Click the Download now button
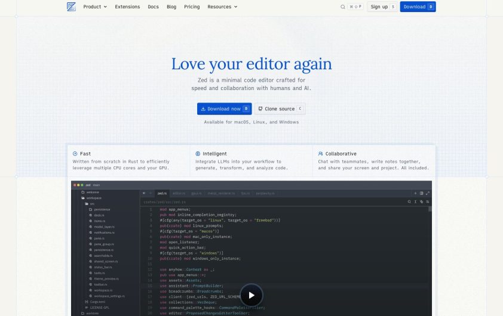503x316 pixels. click(x=224, y=109)
